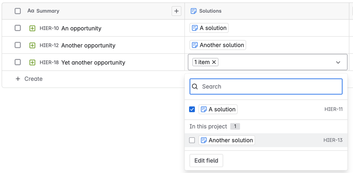Click the search magnifier icon in dropdown
This screenshot has height=173, width=353.
pos(195,86)
